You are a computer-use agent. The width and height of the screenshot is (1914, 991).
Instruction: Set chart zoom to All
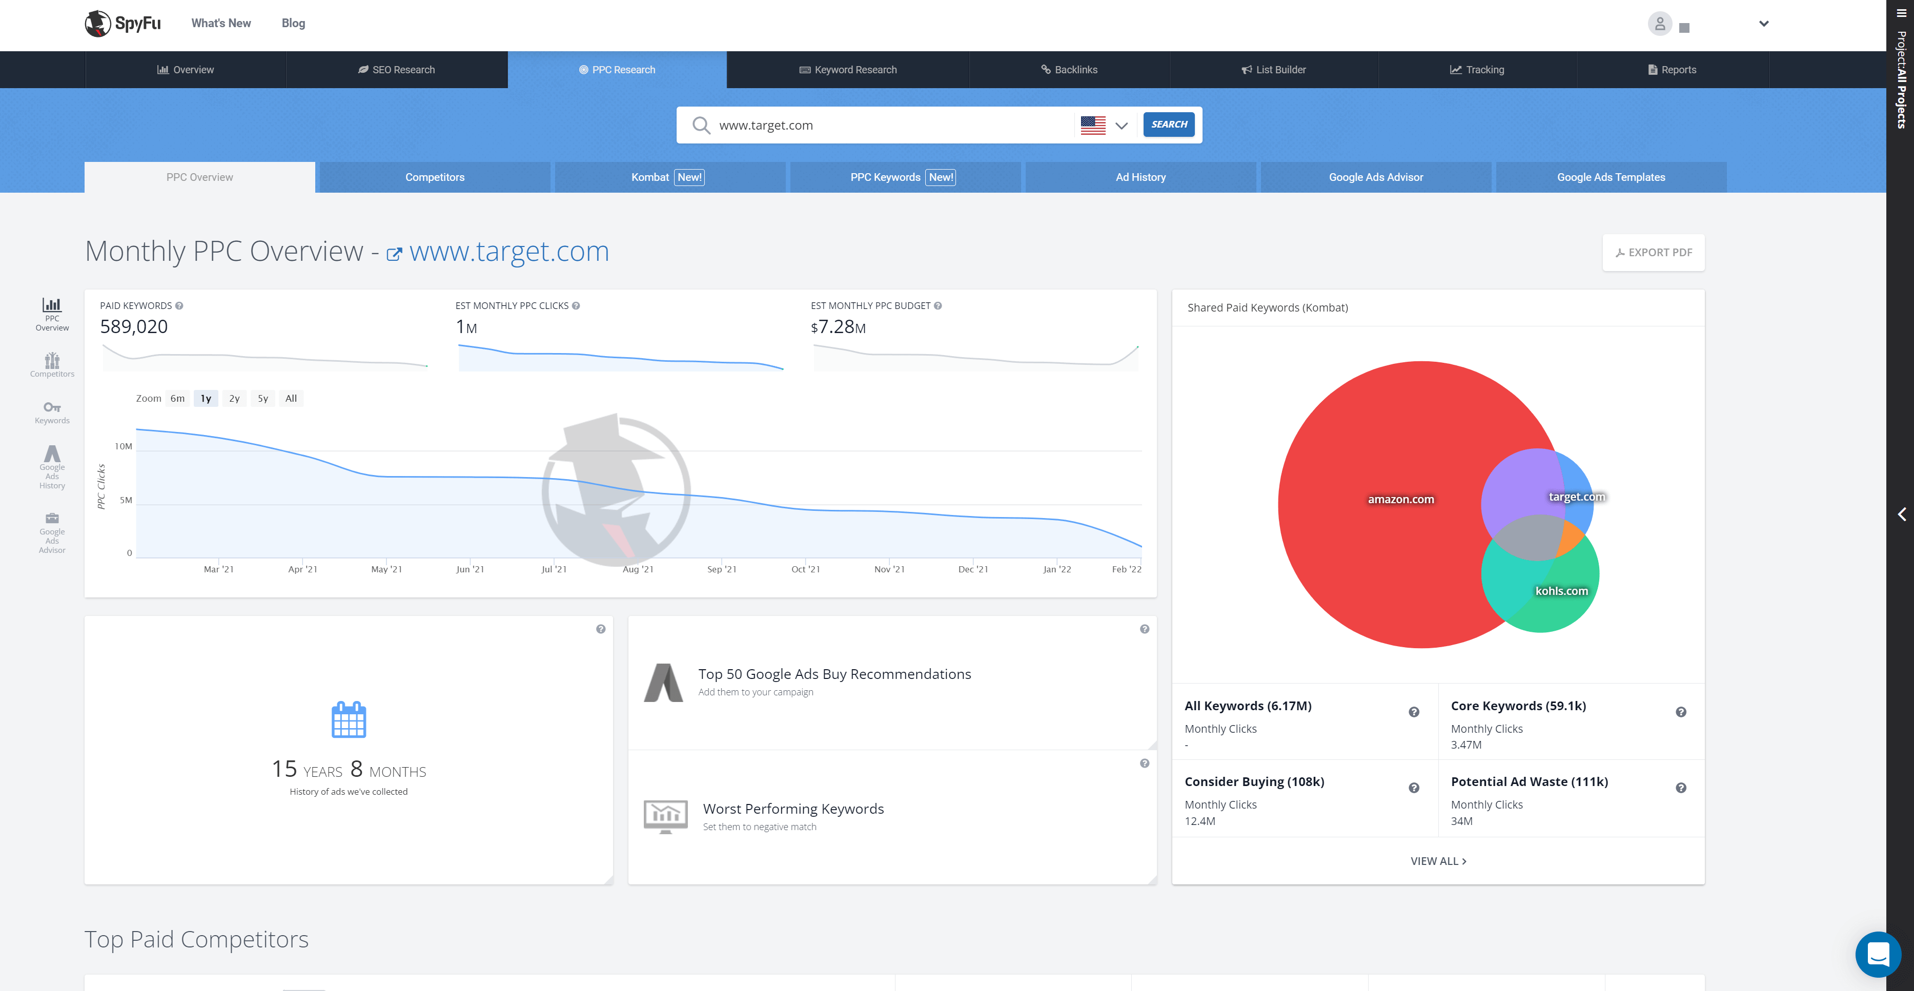(x=291, y=398)
